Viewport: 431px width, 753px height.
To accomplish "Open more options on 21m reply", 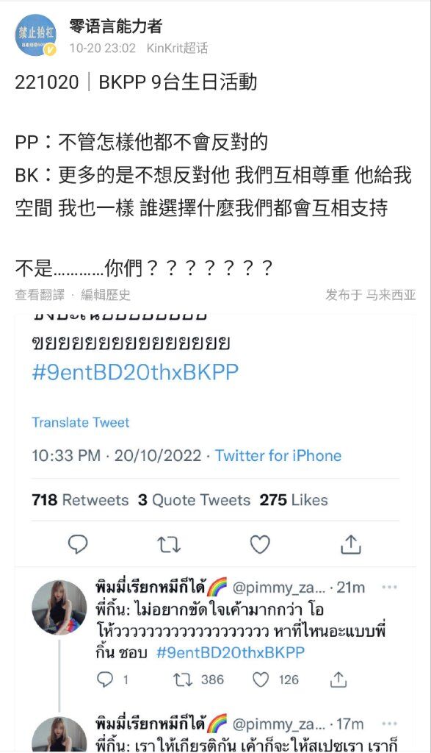I will [389, 588].
